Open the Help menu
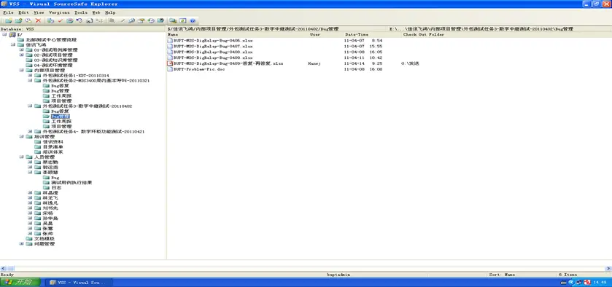Viewport: 612px width, 287px height. pyautogui.click(x=110, y=12)
